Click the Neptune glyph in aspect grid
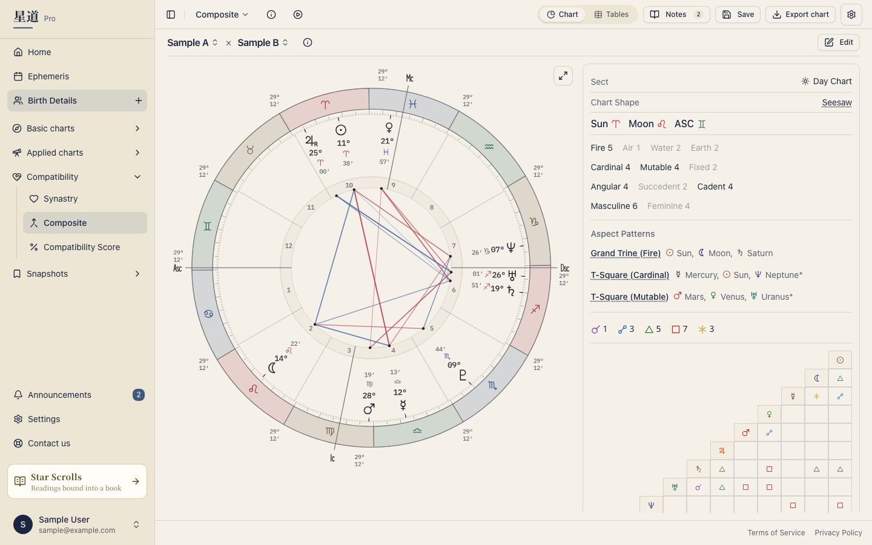The height and width of the screenshot is (545, 872). [x=651, y=505]
